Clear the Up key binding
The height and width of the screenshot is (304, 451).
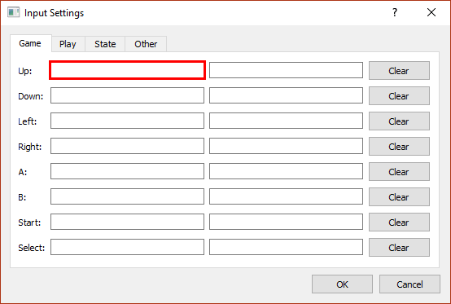pos(399,71)
